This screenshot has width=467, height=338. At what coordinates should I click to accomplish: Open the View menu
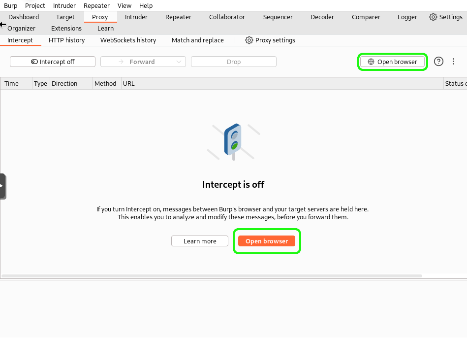[x=124, y=6]
